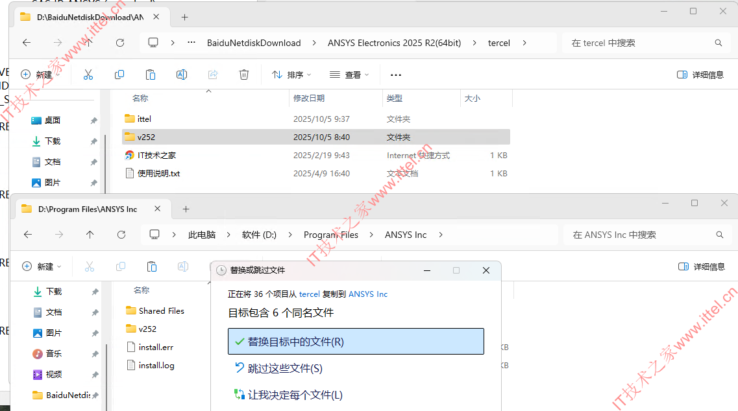This screenshot has height=411, width=738.
Task: Go up one level in ANSYS Inc window
Action: tap(90, 235)
